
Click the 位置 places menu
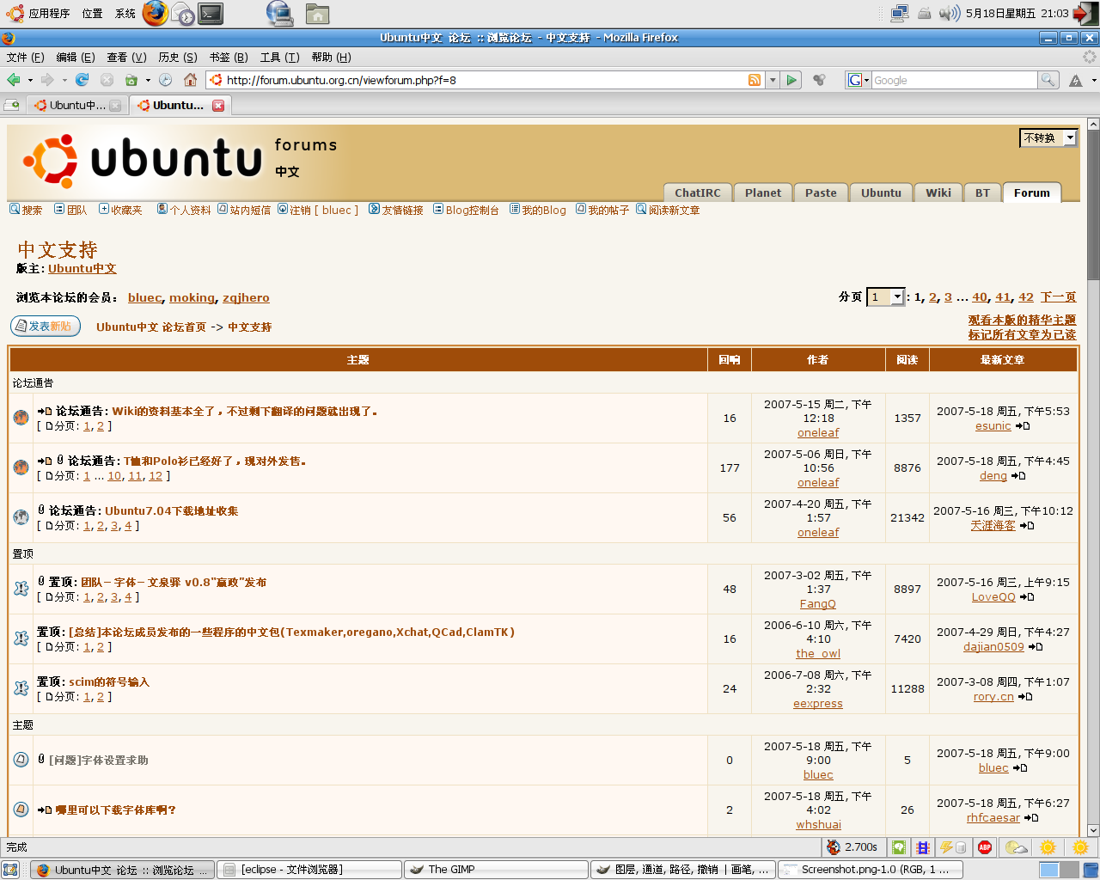(x=92, y=13)
